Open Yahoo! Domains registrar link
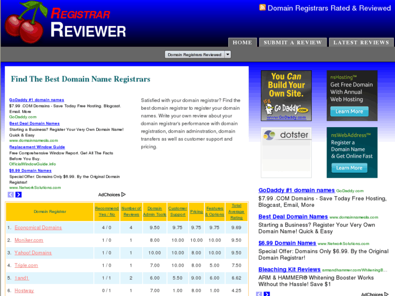395x296 pixels. pyautogui.click(x=33, y=253)
